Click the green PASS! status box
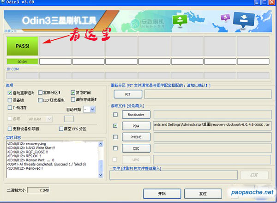The width and height of the screenshot is (277, 203). tap(22, 46)
